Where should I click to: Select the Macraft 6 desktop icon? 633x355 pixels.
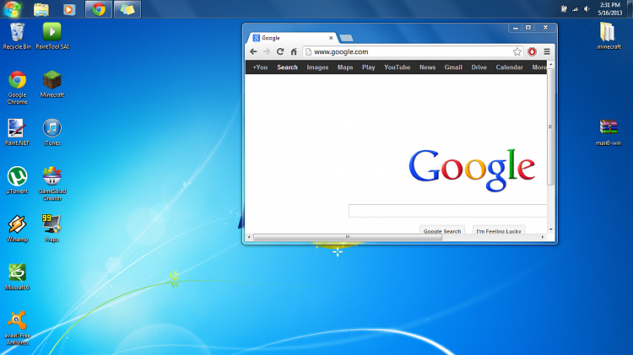point(17,277)
